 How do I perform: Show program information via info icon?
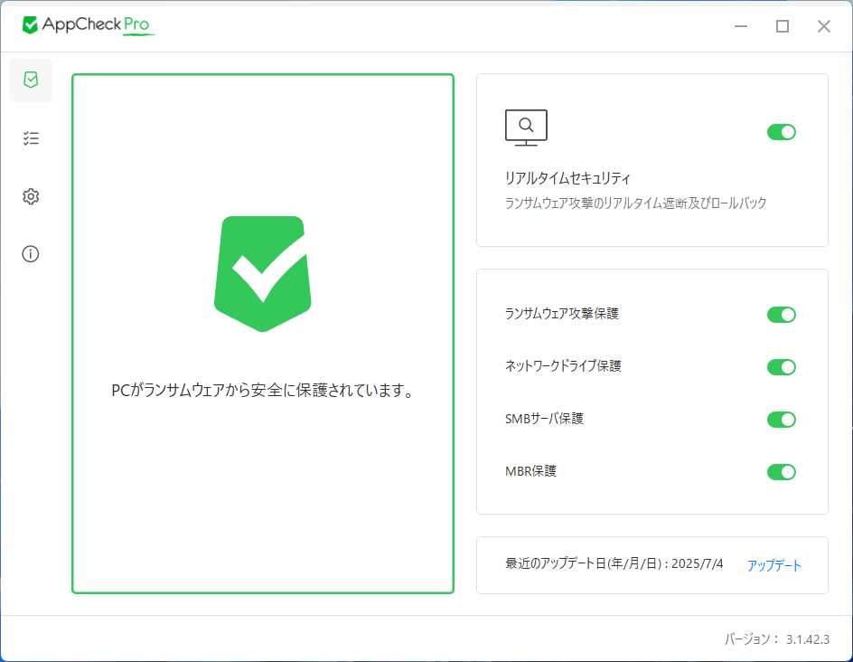pos(30,254)
